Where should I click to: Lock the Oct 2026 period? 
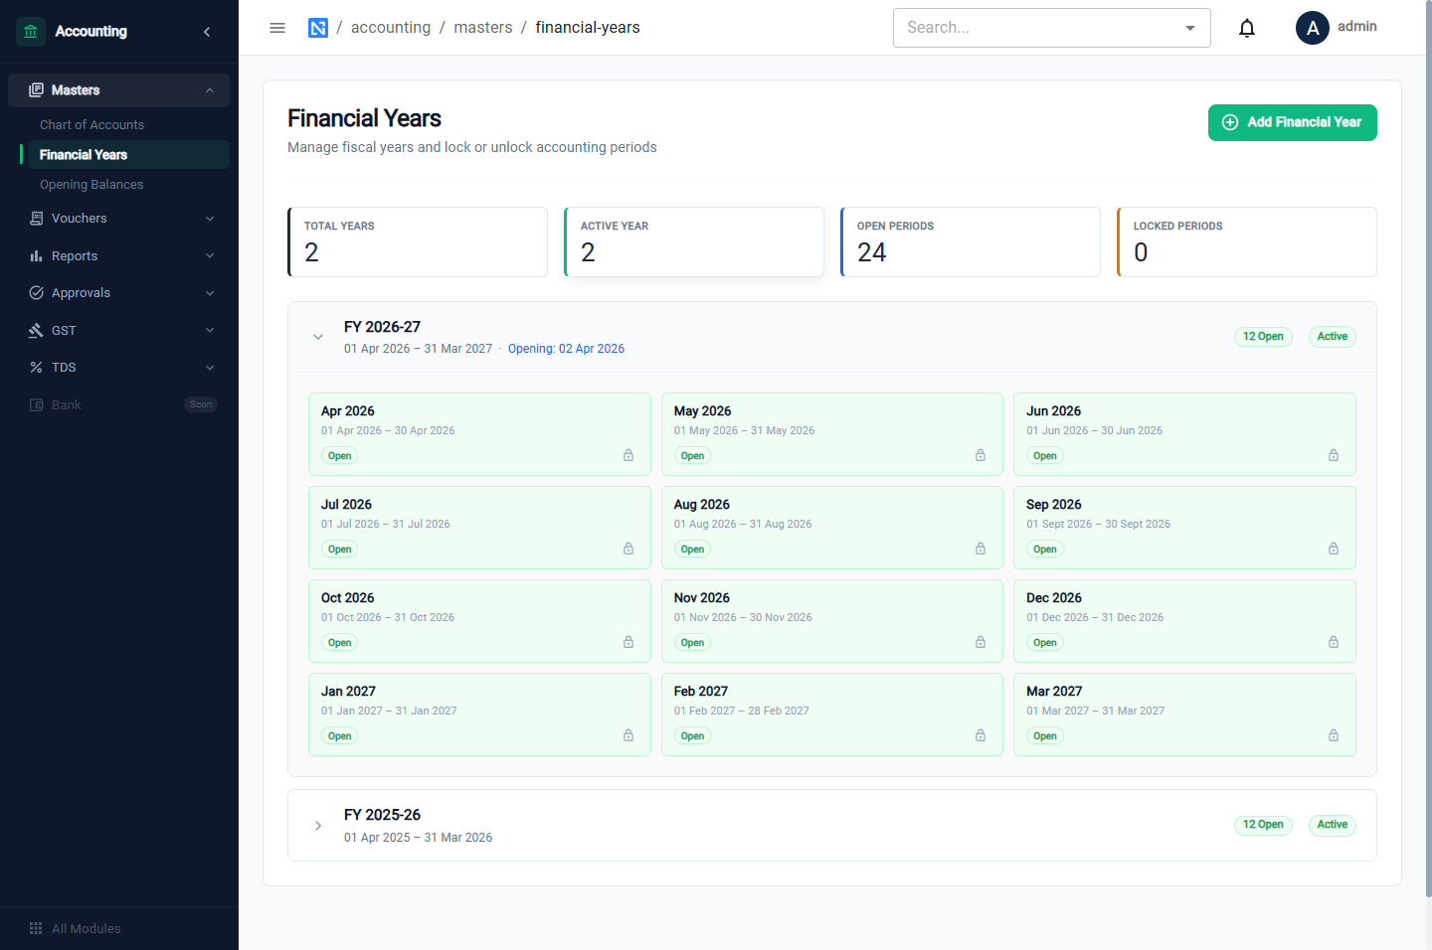point(628,642)
